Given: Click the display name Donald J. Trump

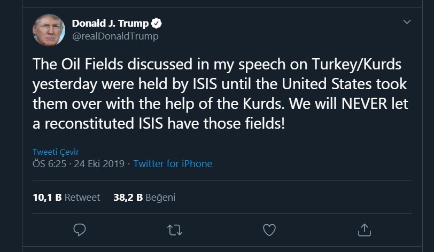Looking at the screenshot, I should click(110, 23).
